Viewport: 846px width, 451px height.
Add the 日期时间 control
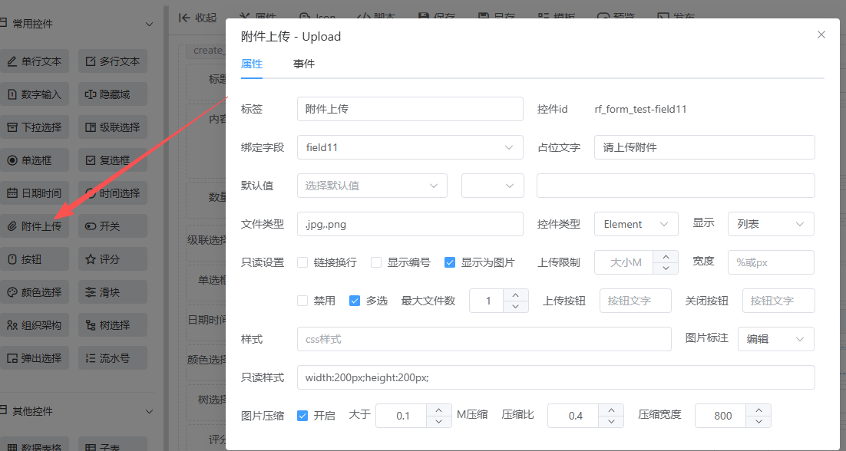(35, 193)
